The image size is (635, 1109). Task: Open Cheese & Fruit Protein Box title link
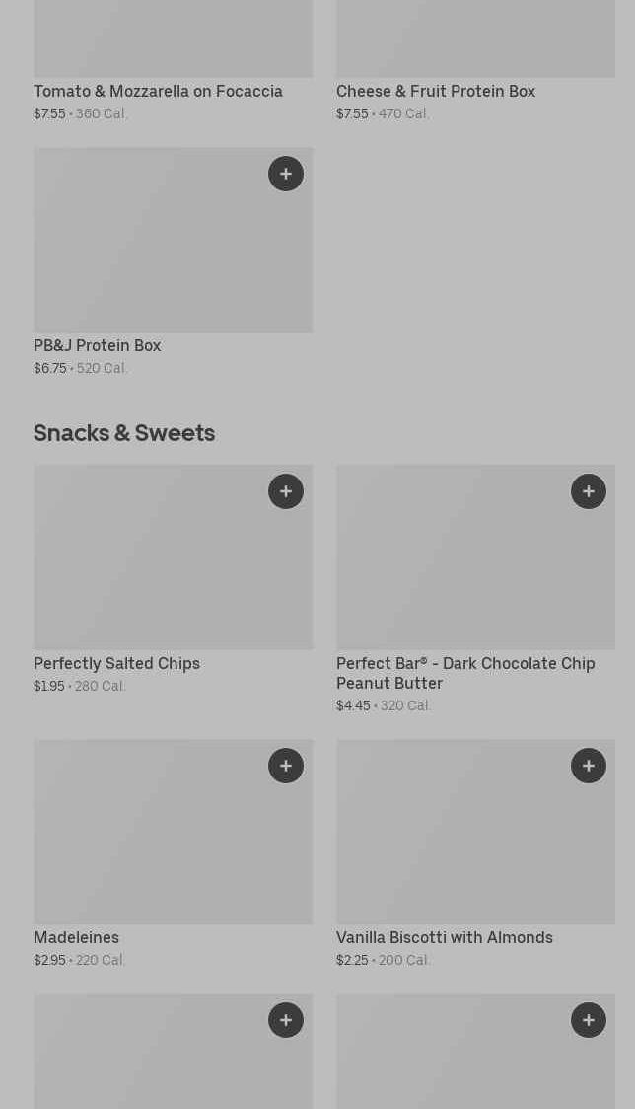[x=436, y=91]
